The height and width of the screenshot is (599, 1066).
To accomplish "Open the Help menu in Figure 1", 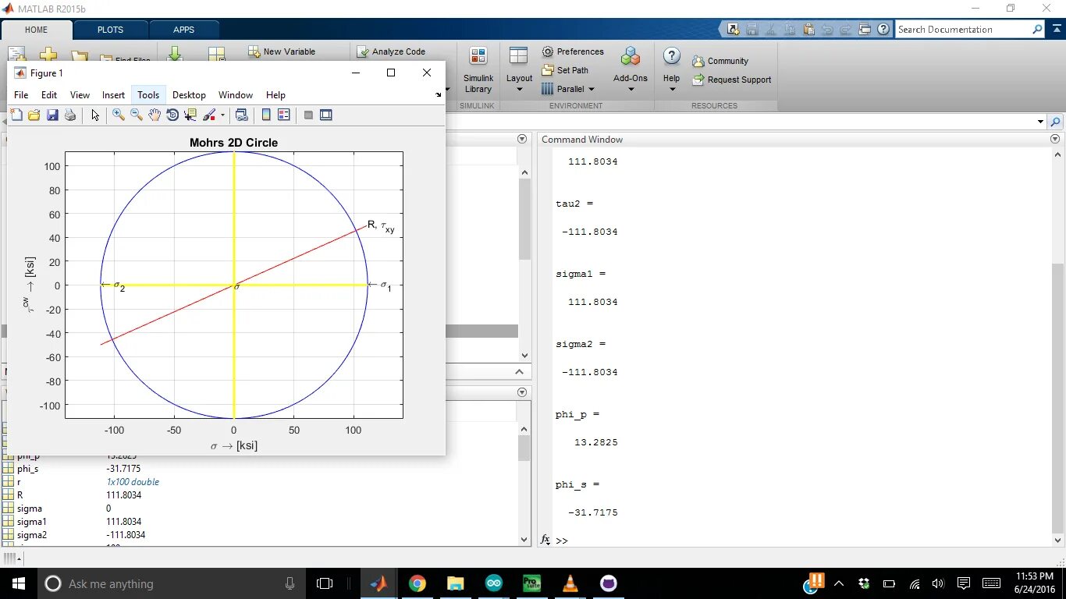I will pyautogui.click(x=275, y=95).
